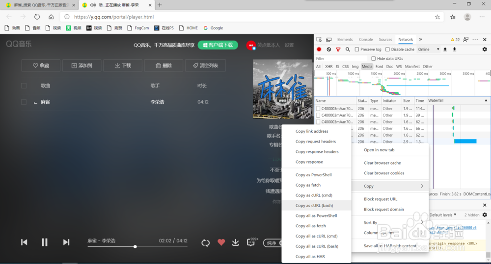This screenshot has height=264, width=491.
Task: Clear the network log
Action: (x=329, y=49)
